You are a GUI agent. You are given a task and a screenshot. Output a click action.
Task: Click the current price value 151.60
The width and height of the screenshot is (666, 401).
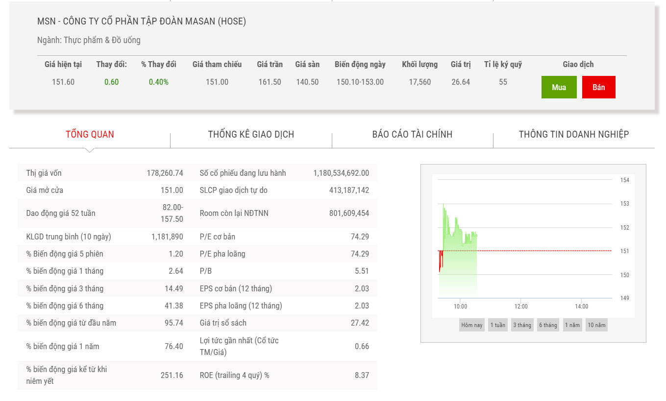pyautogui.click(x=63, y=82)
